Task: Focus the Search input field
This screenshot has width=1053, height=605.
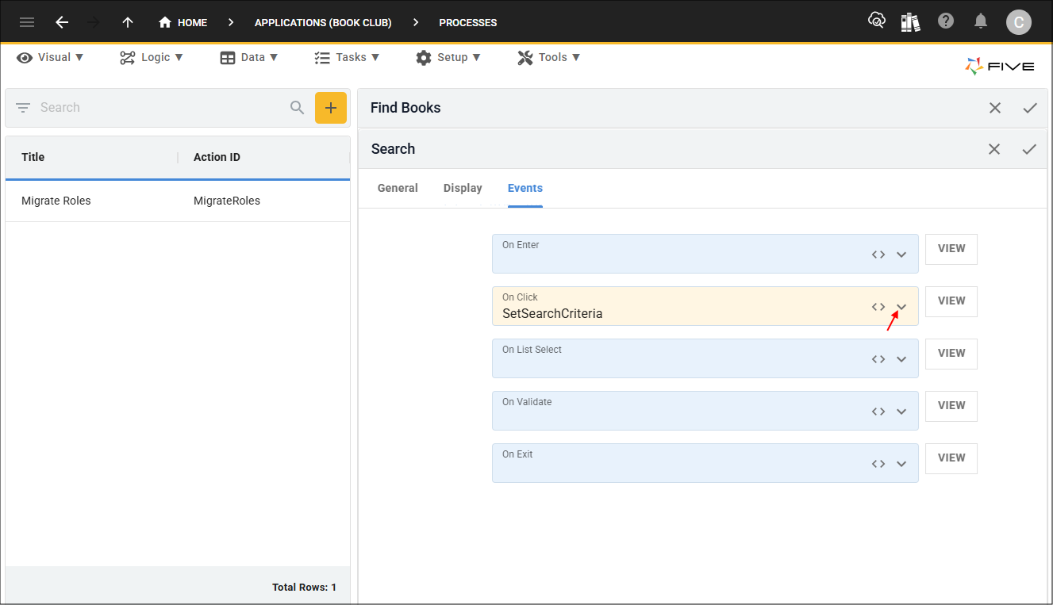Action: (159, 108)
